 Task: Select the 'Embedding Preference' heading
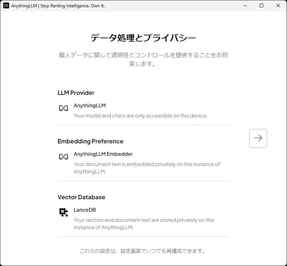pos(91,141)
